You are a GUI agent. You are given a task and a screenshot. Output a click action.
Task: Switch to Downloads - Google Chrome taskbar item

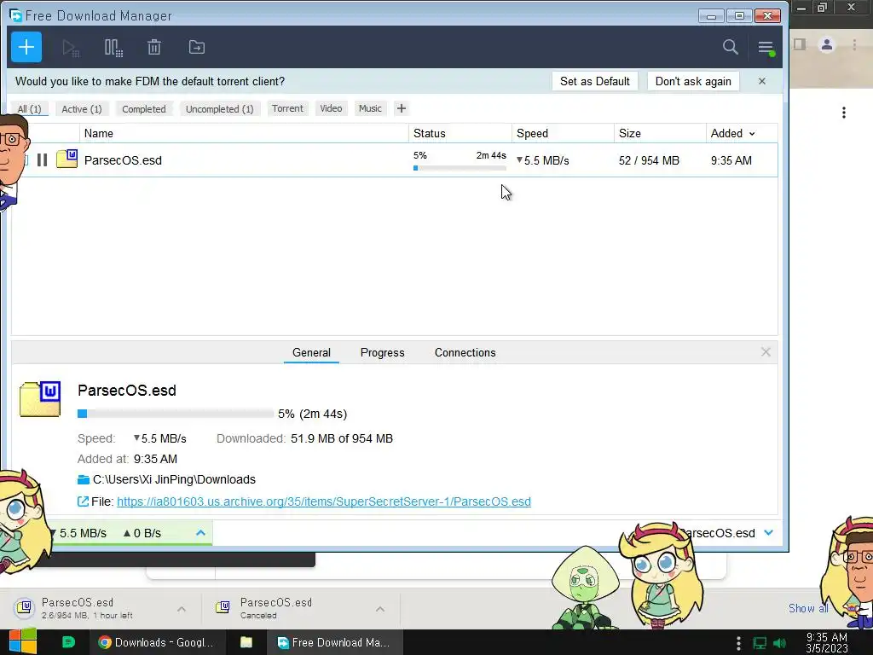157,642
